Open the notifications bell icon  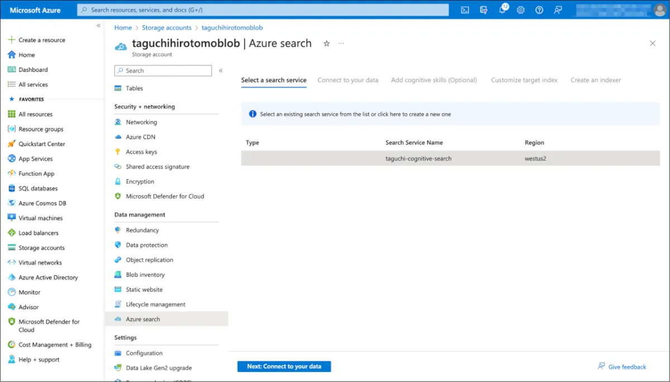coord(502,10)
